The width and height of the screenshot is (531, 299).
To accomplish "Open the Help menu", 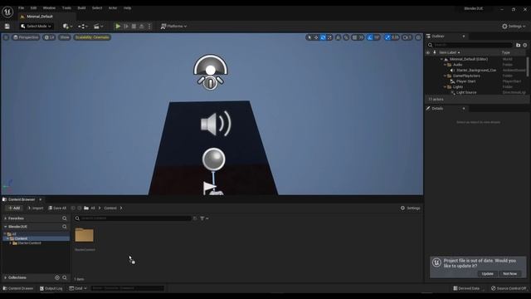I will tap(127, 7).
